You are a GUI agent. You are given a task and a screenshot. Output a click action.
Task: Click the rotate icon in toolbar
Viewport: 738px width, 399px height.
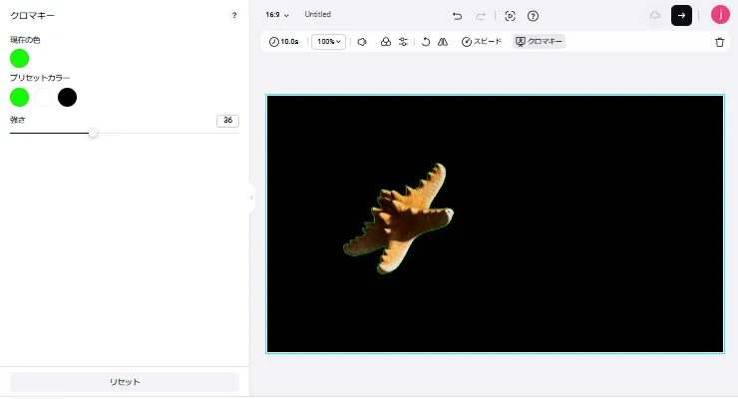[x=426, y=42]
